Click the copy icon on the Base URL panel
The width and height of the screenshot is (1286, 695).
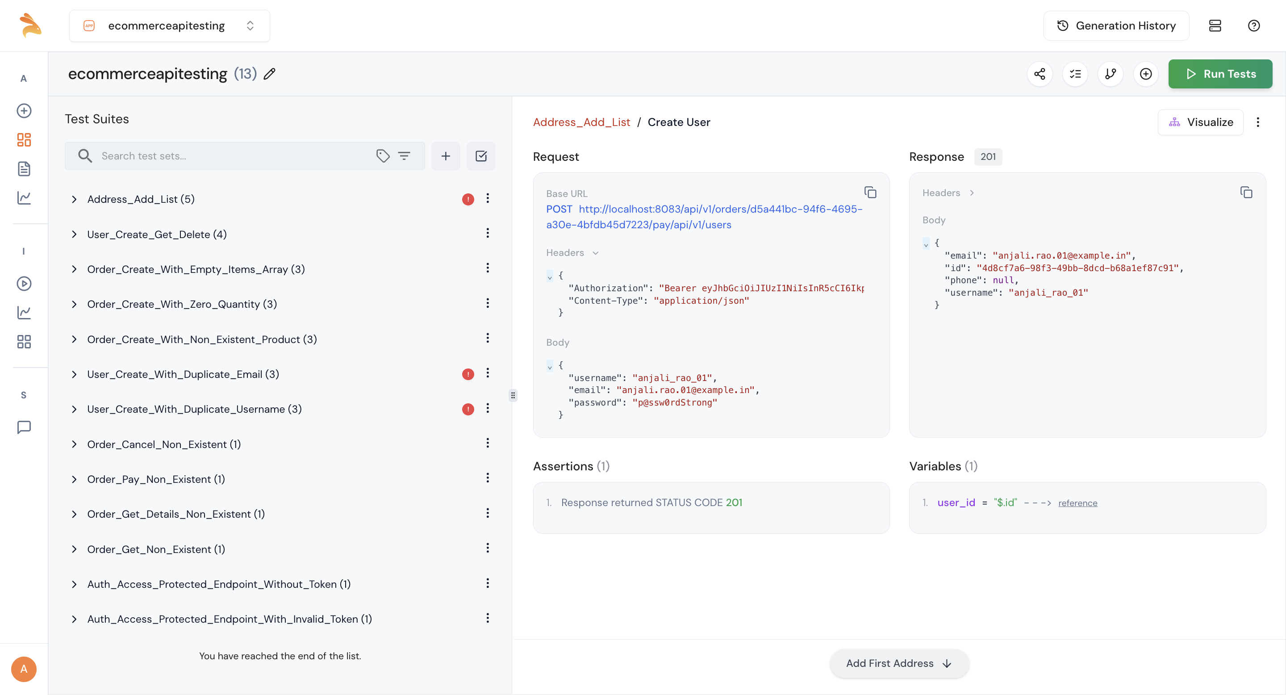(871, 193)
